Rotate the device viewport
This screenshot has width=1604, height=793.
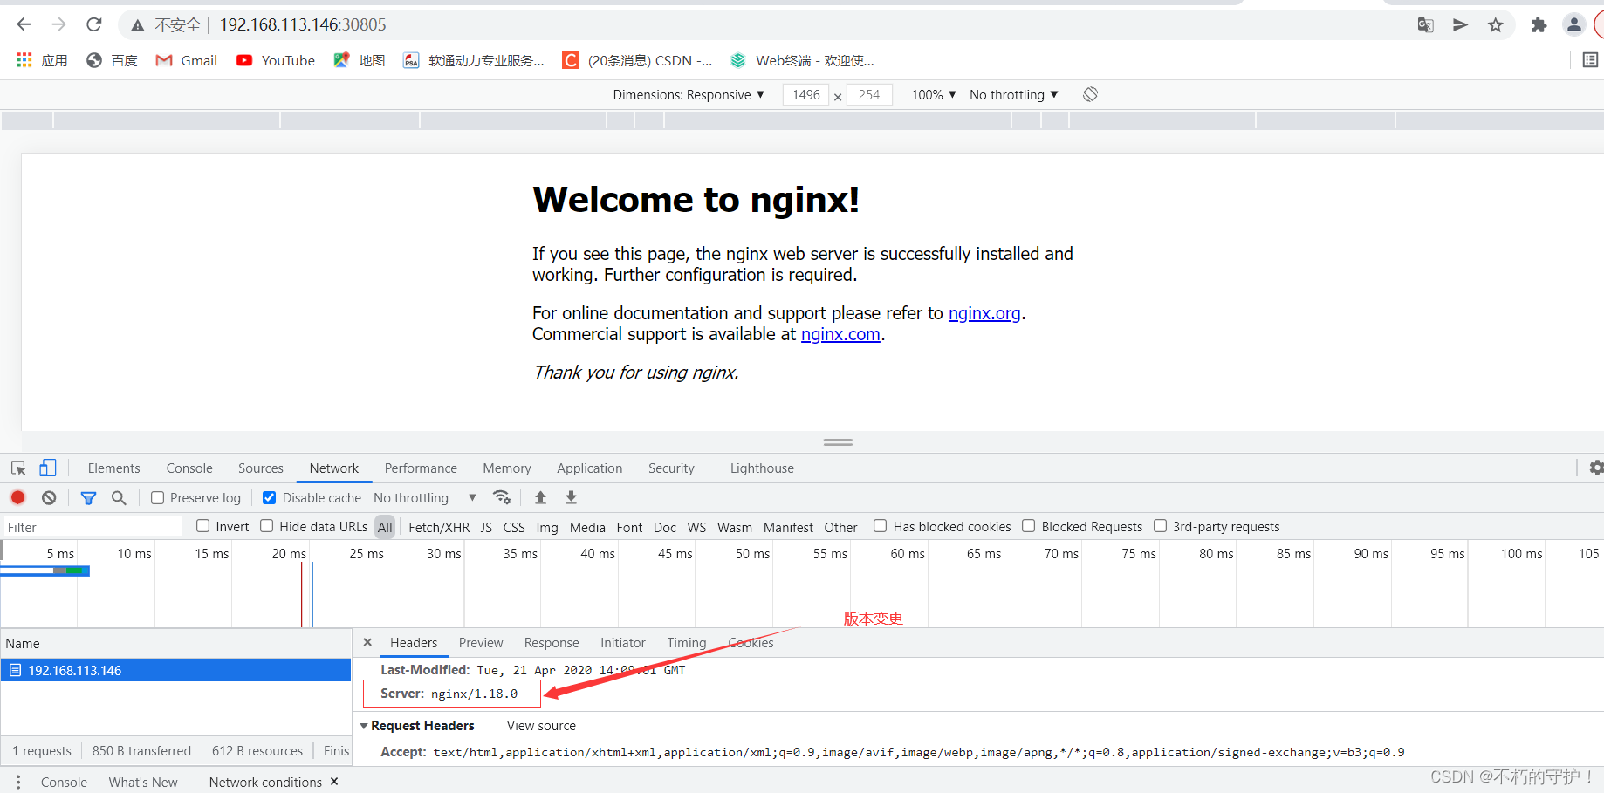(x=1090, y=94)
